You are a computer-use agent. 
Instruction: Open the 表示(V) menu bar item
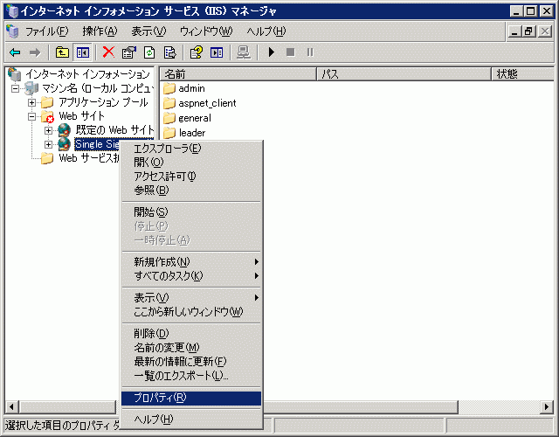click(x=148, y=31)
